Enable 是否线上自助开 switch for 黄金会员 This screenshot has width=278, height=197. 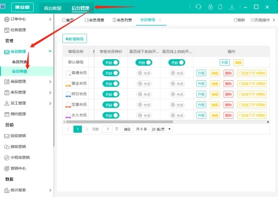pyautogui.click(x=177, y=84)
